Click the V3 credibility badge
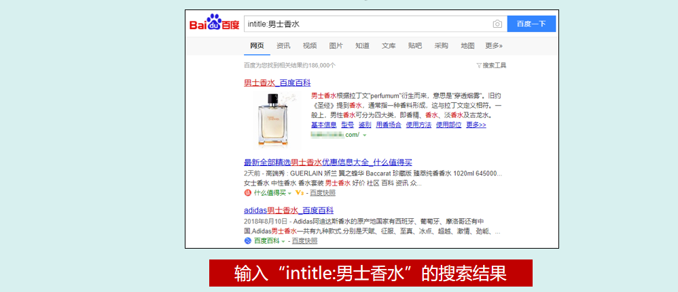678x292 pixels. click(x=300, y=193)
